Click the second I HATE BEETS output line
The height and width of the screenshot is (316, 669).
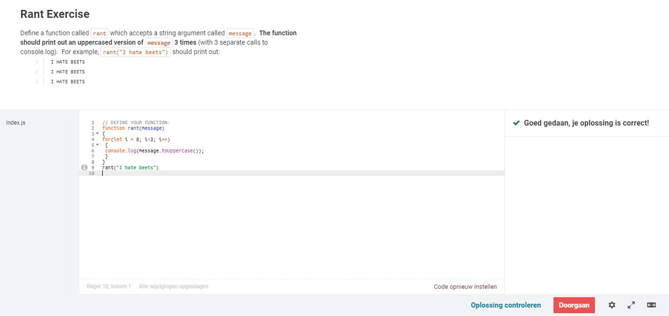[x=67, y=72]
